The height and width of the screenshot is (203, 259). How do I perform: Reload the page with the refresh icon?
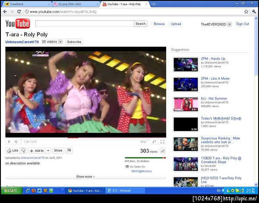19,12
